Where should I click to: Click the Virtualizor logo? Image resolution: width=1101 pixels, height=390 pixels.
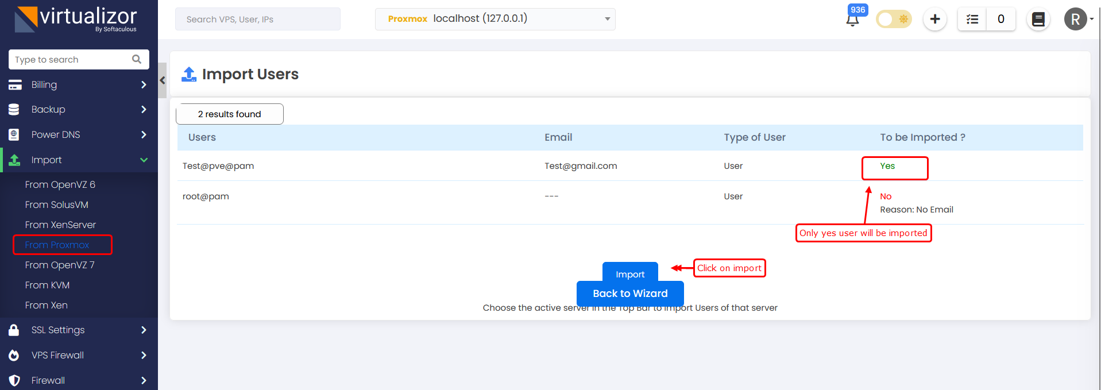click(x=76, y=19)
